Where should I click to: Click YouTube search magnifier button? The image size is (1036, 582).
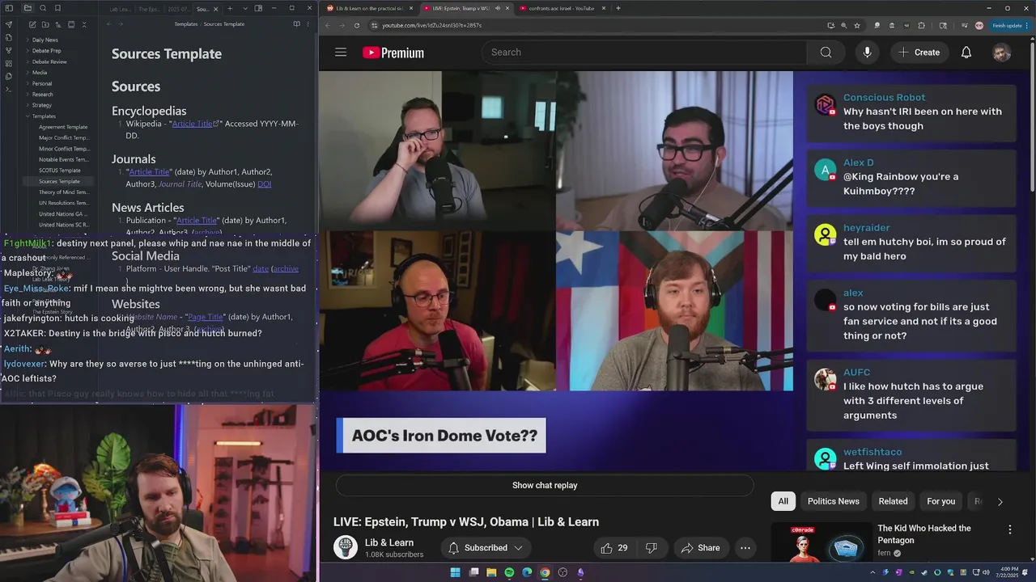pyautogui.click(x=826, y=53)
